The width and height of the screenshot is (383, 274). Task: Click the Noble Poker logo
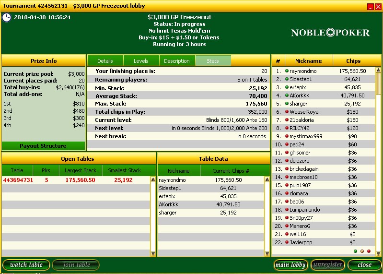click(330, 33)
